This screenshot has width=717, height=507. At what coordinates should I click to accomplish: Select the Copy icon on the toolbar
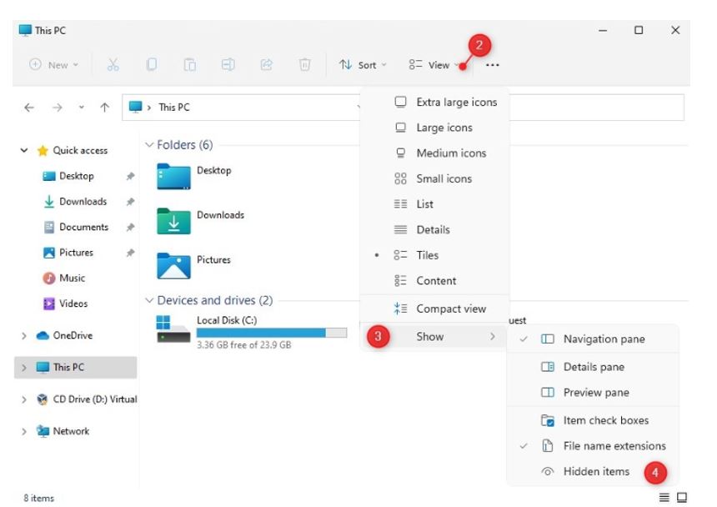point(153,65)
